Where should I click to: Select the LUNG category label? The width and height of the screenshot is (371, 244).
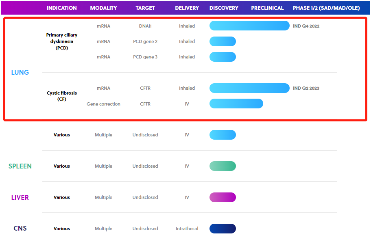20,72
